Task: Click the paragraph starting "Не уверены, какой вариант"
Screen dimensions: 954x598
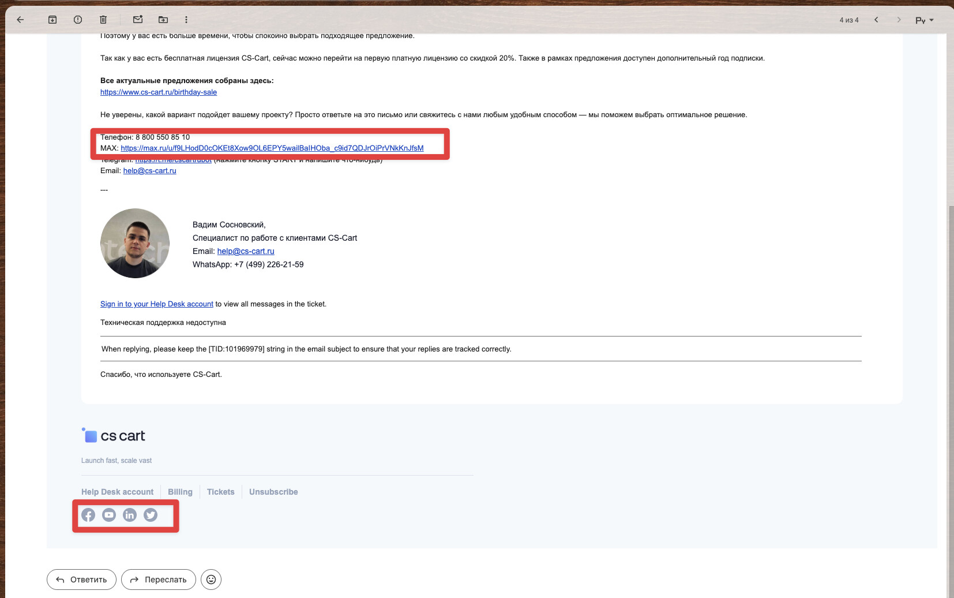Action: click(424, 115)
